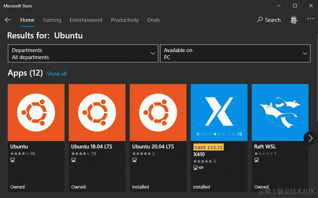Screen dimensions: 318x198
Task: Switch to the Deals tab
Action: coord(154,20)
